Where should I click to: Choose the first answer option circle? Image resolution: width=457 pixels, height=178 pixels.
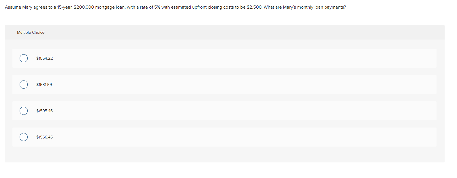coord(24,58)
